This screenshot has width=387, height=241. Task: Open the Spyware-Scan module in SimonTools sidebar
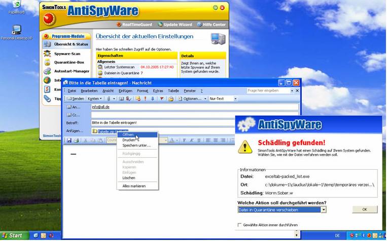(66, 54)
